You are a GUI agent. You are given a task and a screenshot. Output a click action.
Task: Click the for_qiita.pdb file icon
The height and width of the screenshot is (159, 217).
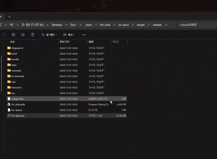click(9, 104)
